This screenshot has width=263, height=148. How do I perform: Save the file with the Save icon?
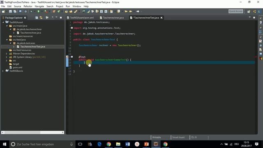click(x=10, y=12)
